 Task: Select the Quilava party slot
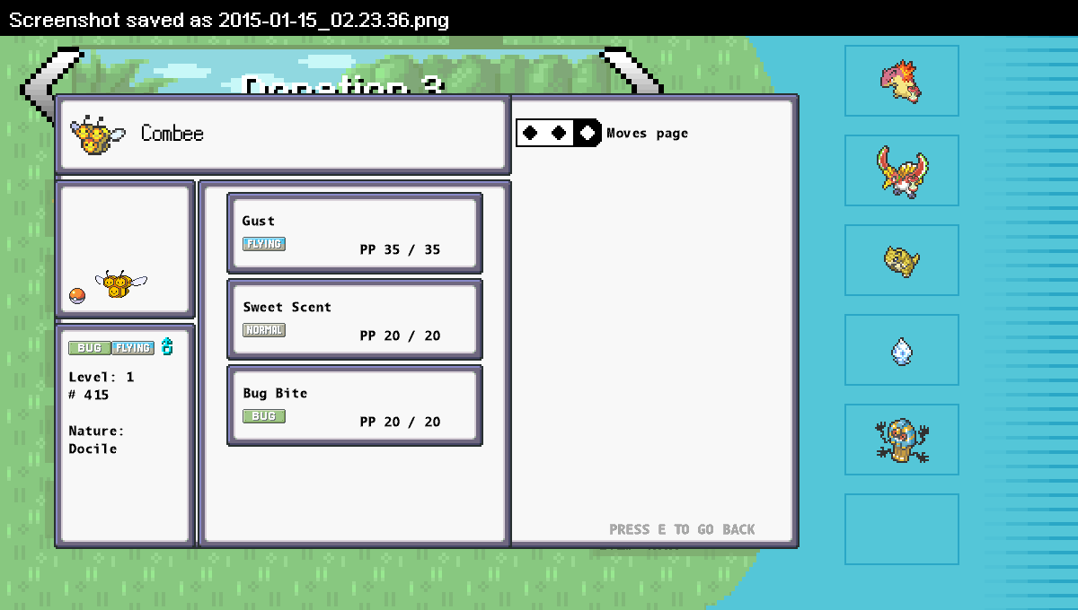click(901, 81)
